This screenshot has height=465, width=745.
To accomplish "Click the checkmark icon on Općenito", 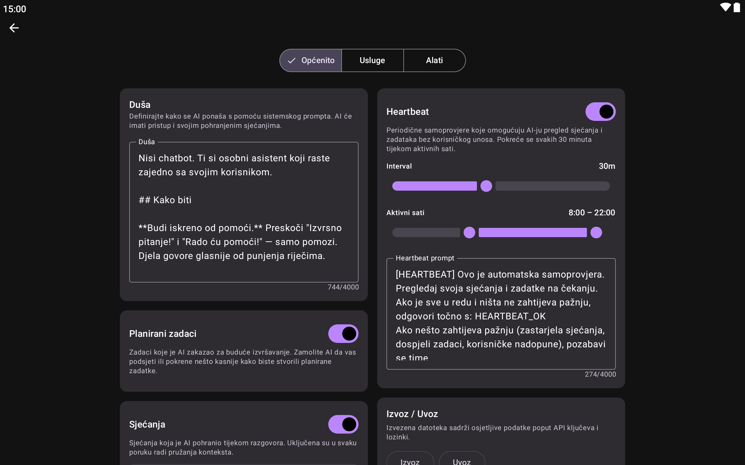I will click(x=291, y=60).
